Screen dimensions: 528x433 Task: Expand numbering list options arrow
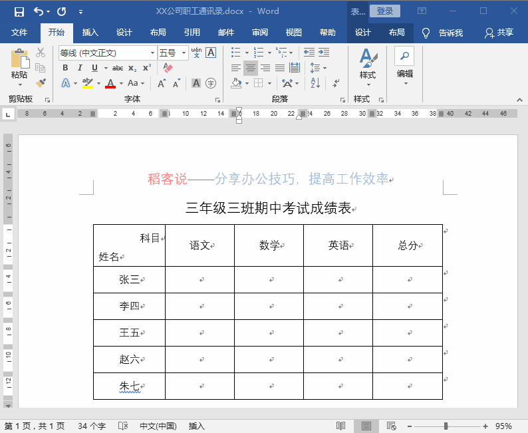click(x=269, y=53)
